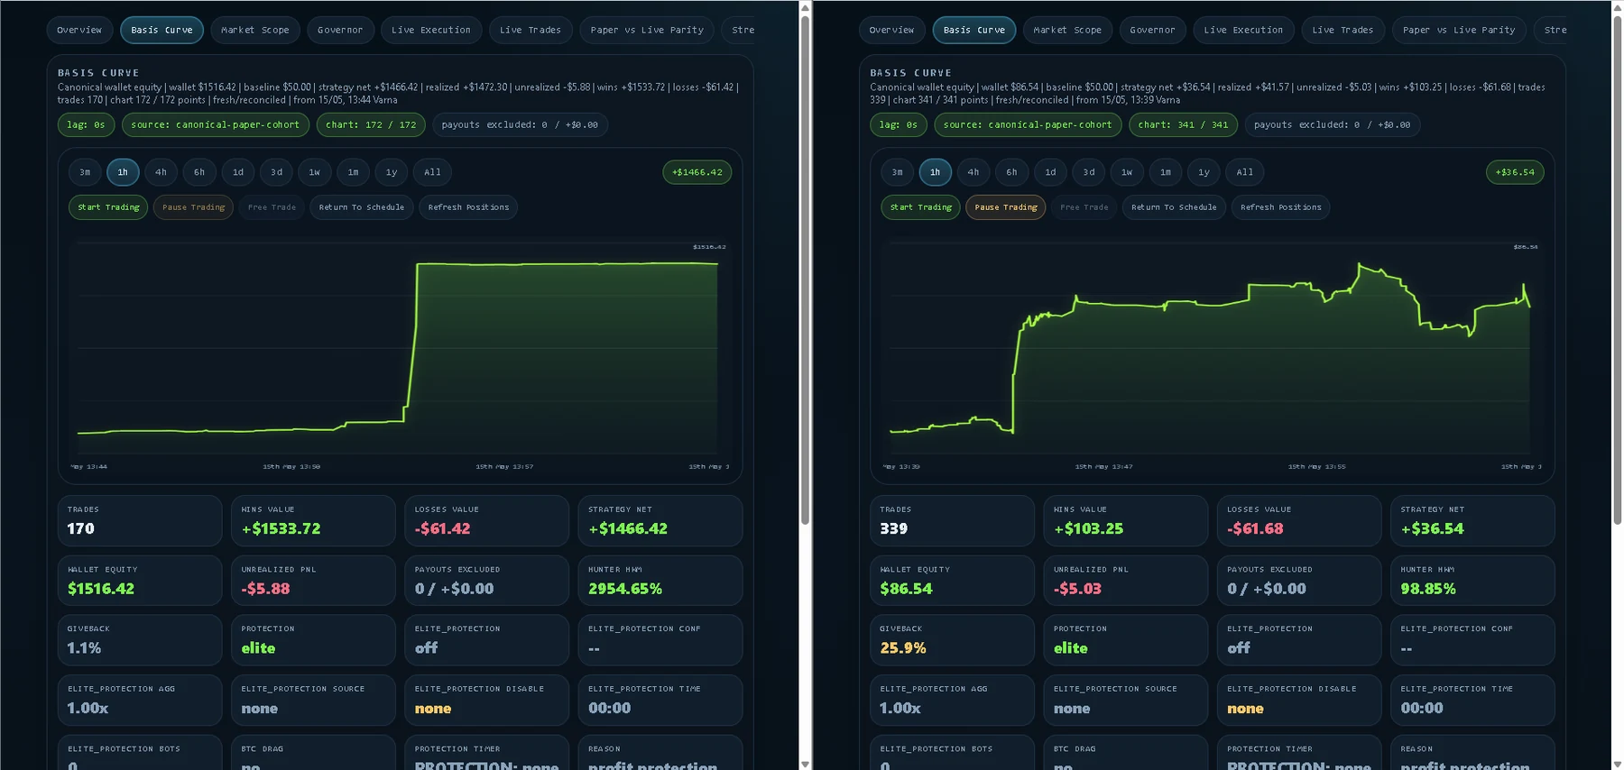1624x770 pixels.
Task: Open Live Execution tab in right dashboard
Action: (x=1243, y=30)
